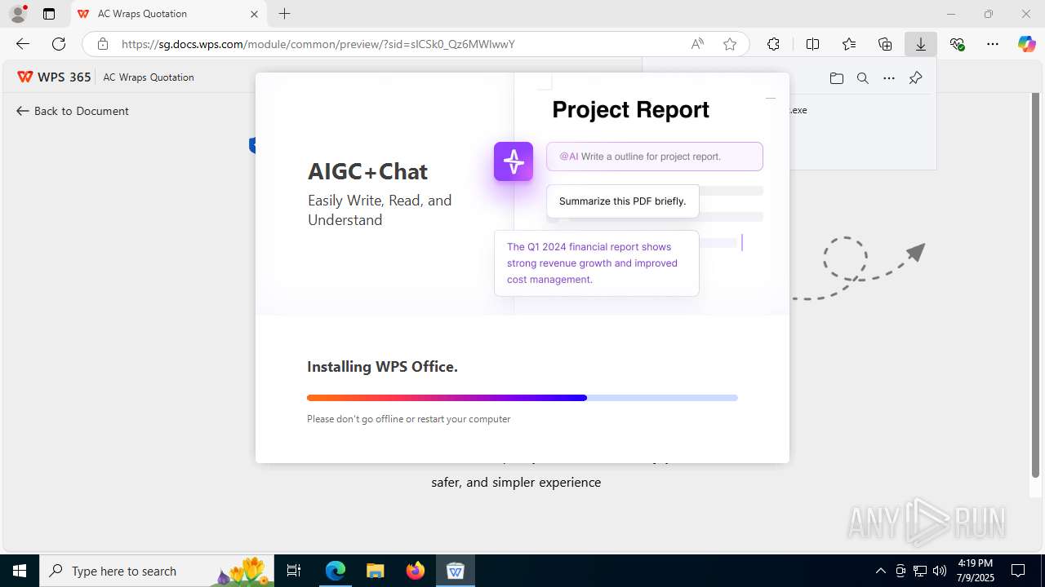1045x587 pixels.
Task: Click the taskbar search box
Action: coord(157,571)
